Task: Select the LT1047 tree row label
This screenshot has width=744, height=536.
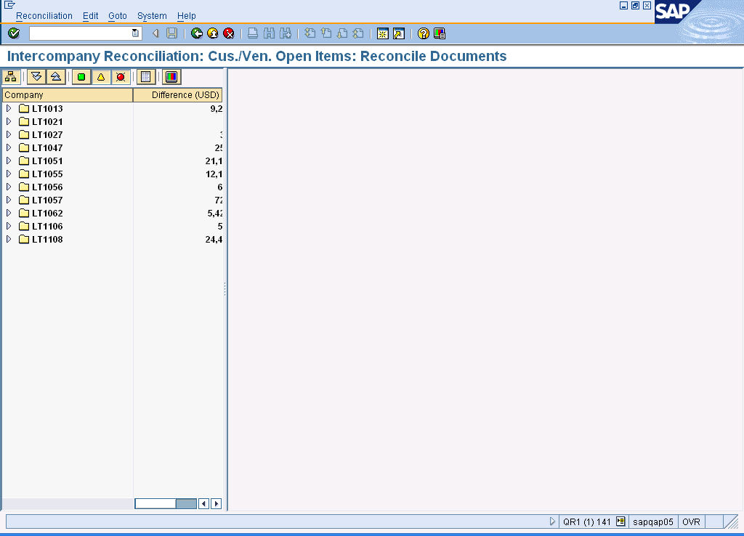Action: click(47, 147)
